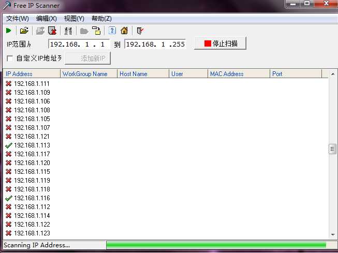Sort by Host Name column header

point(143,73)
